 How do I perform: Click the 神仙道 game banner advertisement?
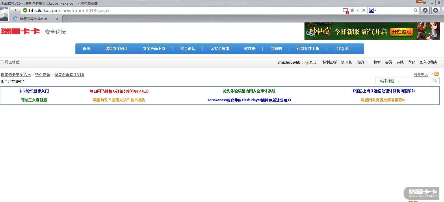pos(372,31)
